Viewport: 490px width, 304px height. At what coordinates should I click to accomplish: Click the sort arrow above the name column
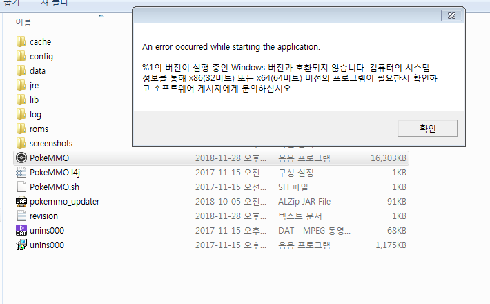(x=101, y=14)
